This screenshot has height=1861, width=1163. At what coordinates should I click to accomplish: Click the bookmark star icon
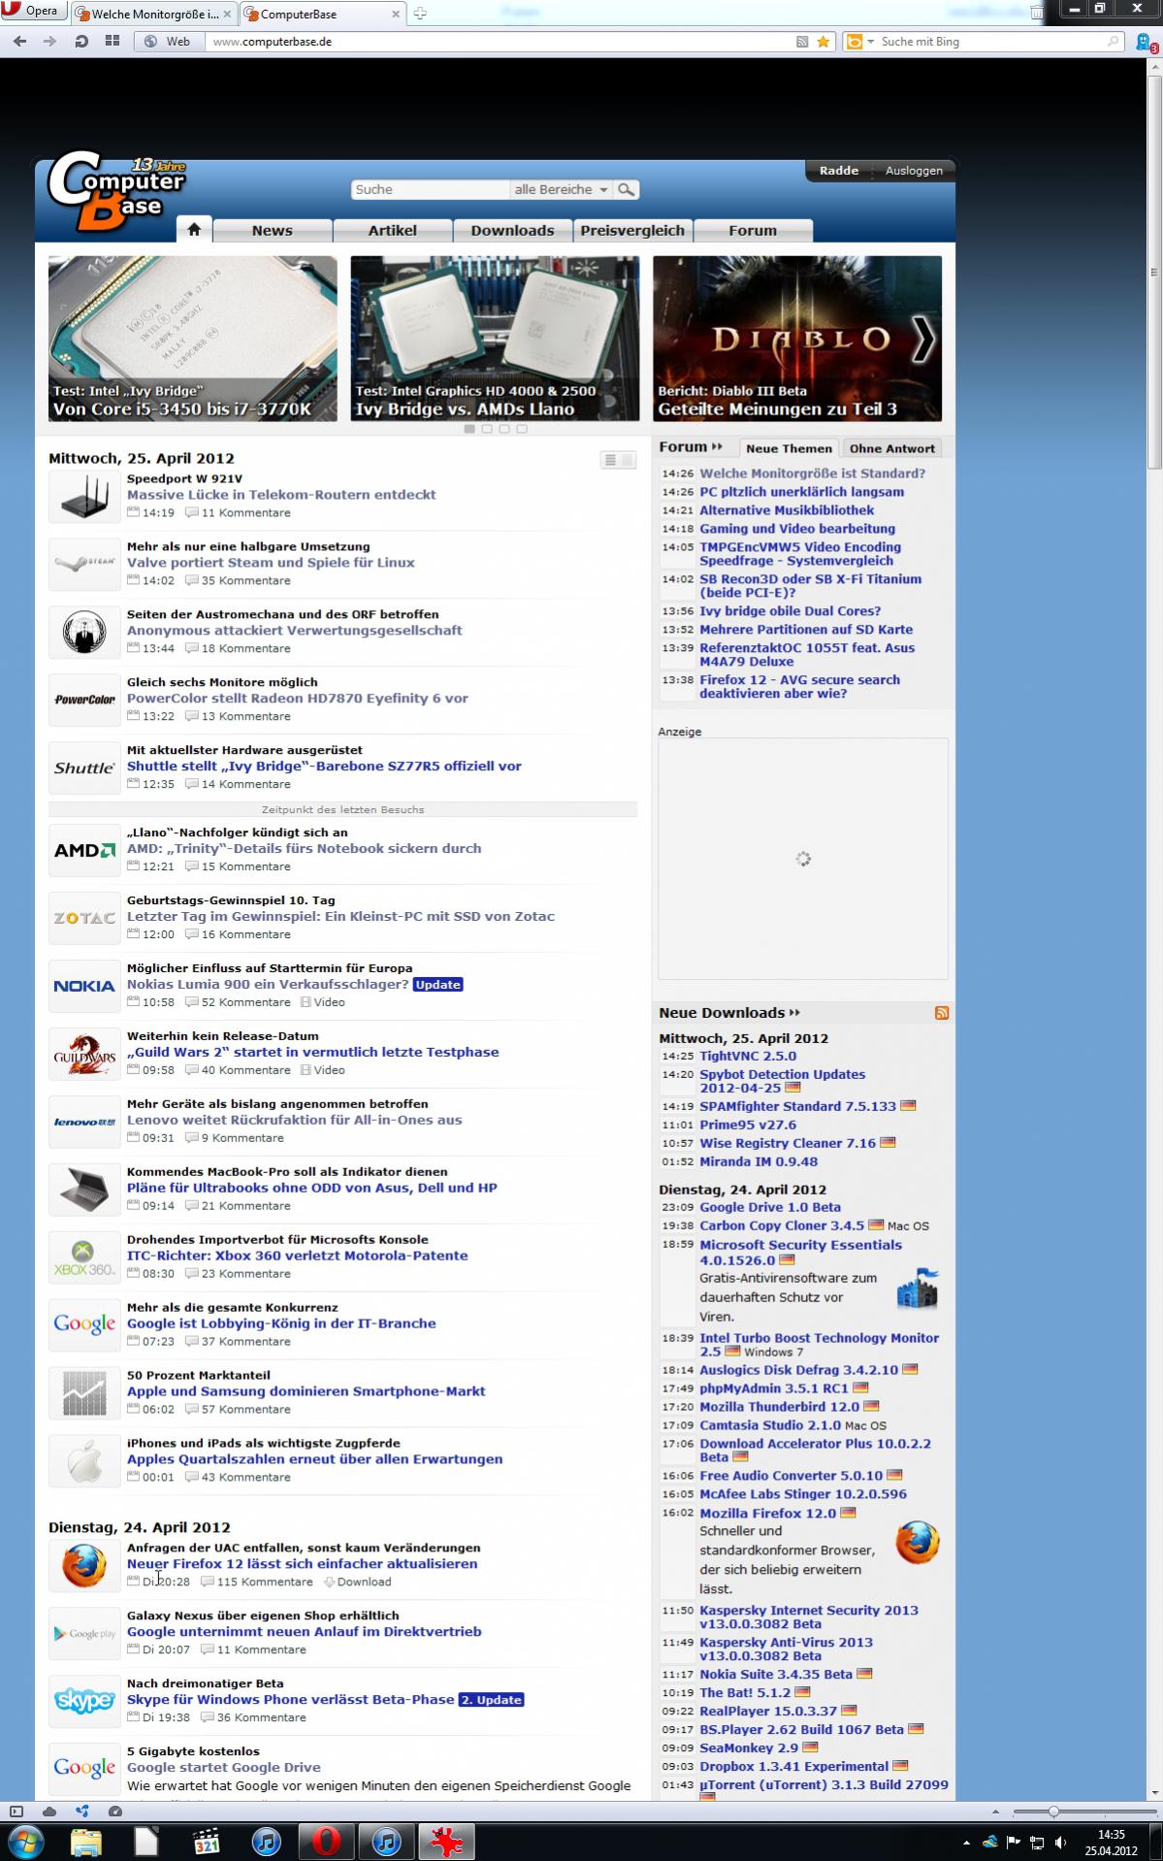(824, 42)
